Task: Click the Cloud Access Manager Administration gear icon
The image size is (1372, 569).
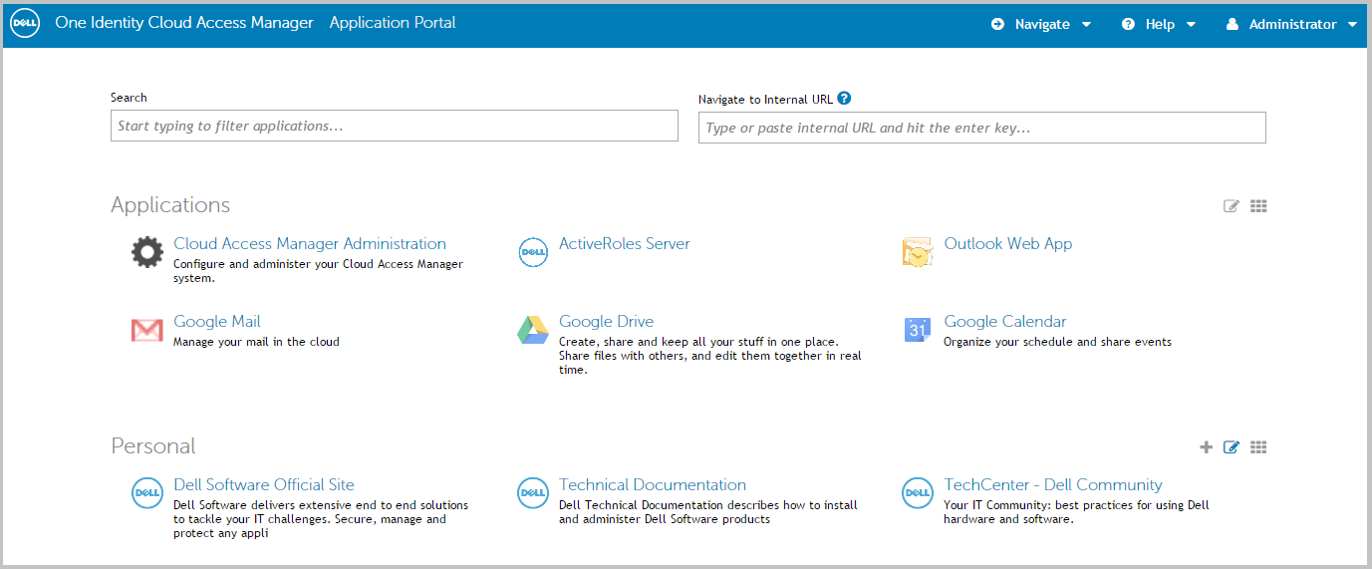Action: tap(147, 252)
